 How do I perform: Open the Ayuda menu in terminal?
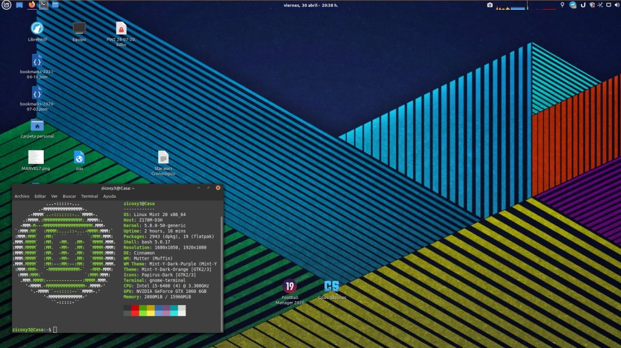(x=109, y=196)
